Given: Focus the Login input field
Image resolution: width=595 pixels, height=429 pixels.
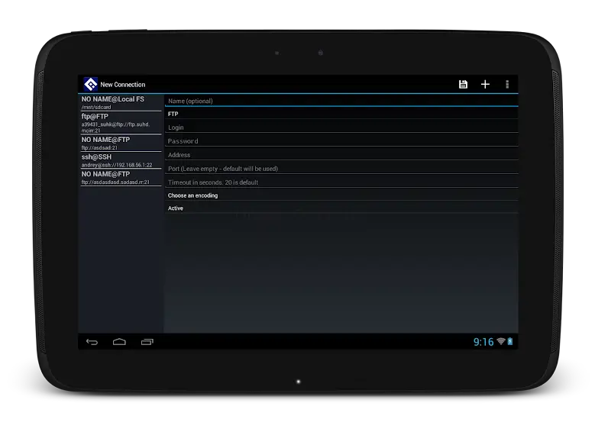Looking at the screenshot, I should (x=341, y=127).
